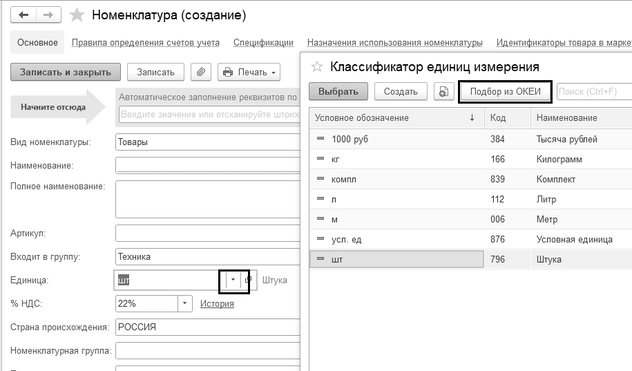Select the Штука row in the table
The width and height of the screenshot is (632, 371).
[471, 259]
